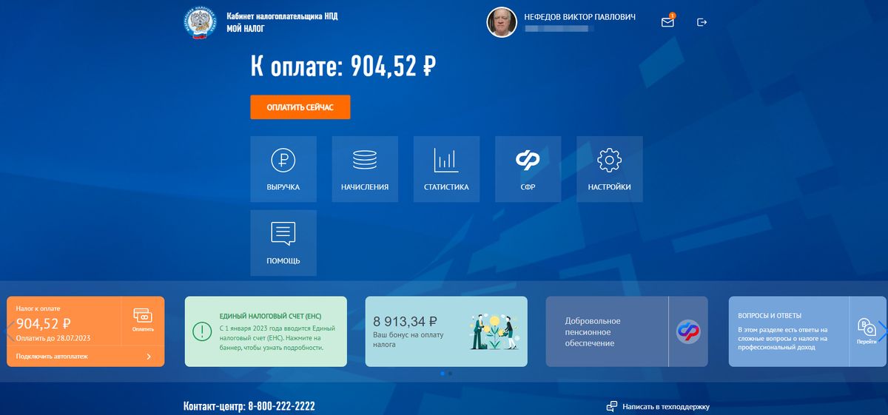Click the tech support chat icon
Viewport: 888px width, 415px height.
612,406
